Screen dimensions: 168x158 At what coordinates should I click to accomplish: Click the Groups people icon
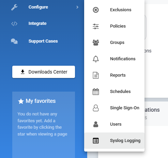click(96, 43)
